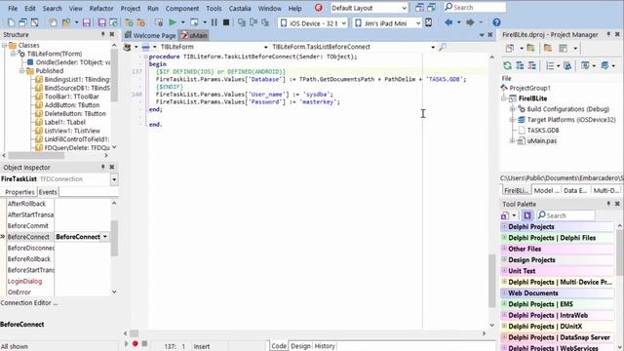Image resolution: width=624 pixels, height=351 pixels.
Task: Pause the running program
Action: (x=214, y=22)
